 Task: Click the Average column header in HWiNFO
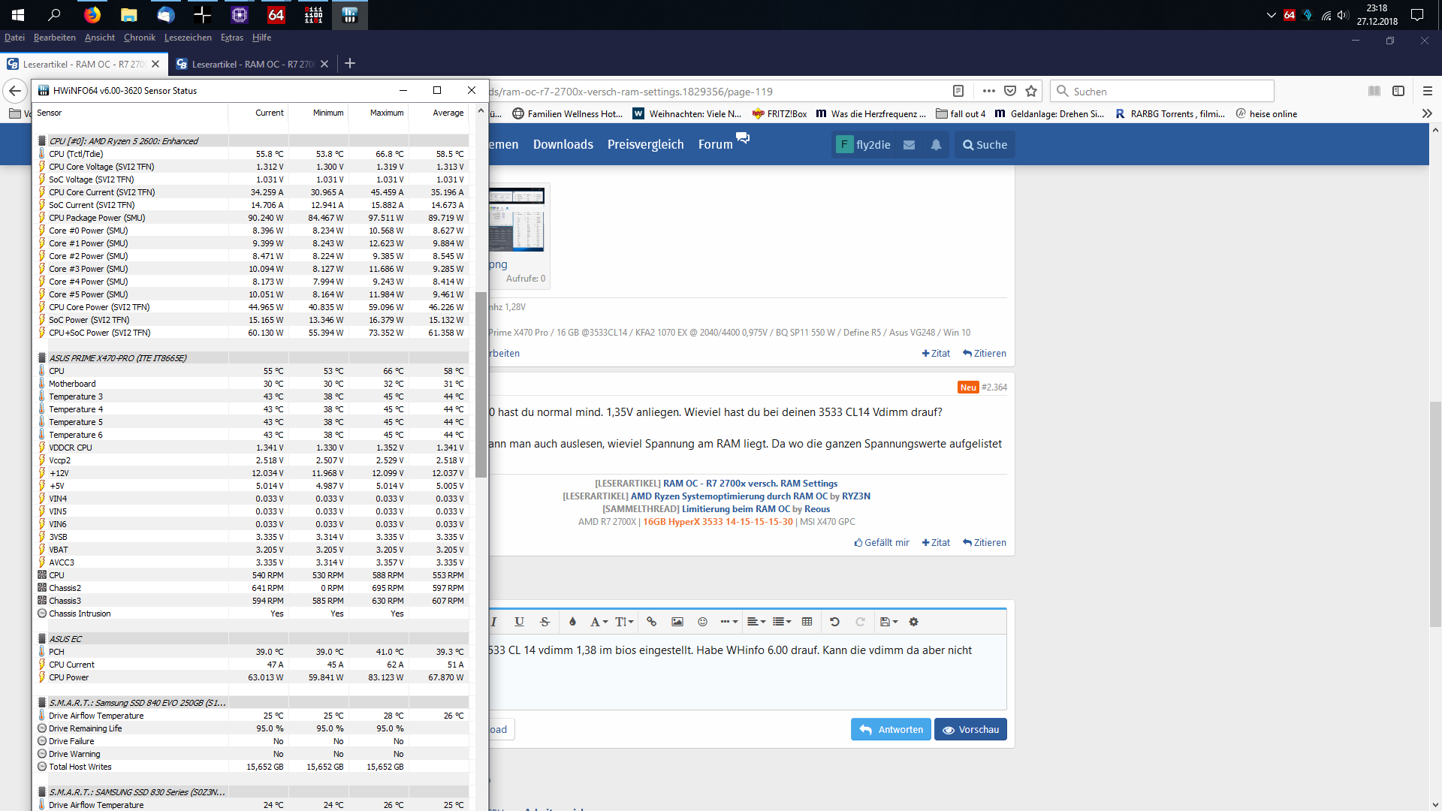coord(439,113)
